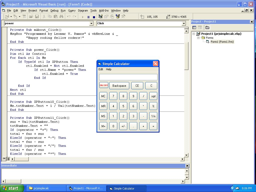This screenshot has height=192, width=256.
Task: Switch to prjsimplecalc taskbar item
Action: click(46, 188)
